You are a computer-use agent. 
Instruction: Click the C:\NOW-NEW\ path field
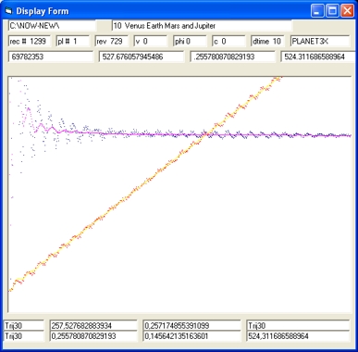[52, 26]
